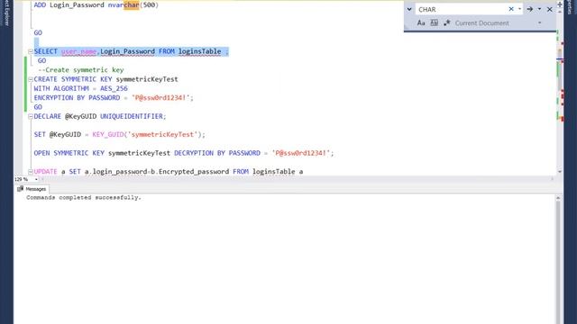Collapse the UPDATE statement block
The image size is (577, 324).
[31, 172]
